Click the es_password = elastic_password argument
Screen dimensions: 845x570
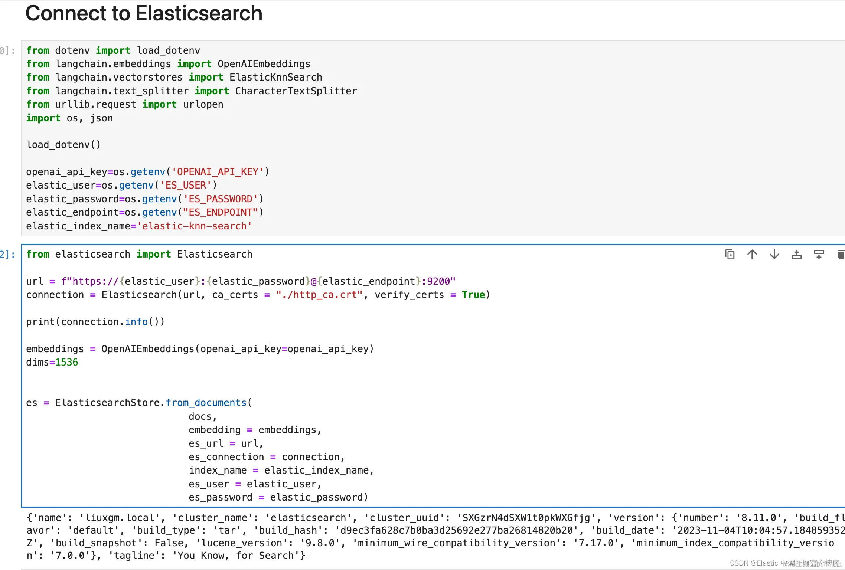click(278, 497)
